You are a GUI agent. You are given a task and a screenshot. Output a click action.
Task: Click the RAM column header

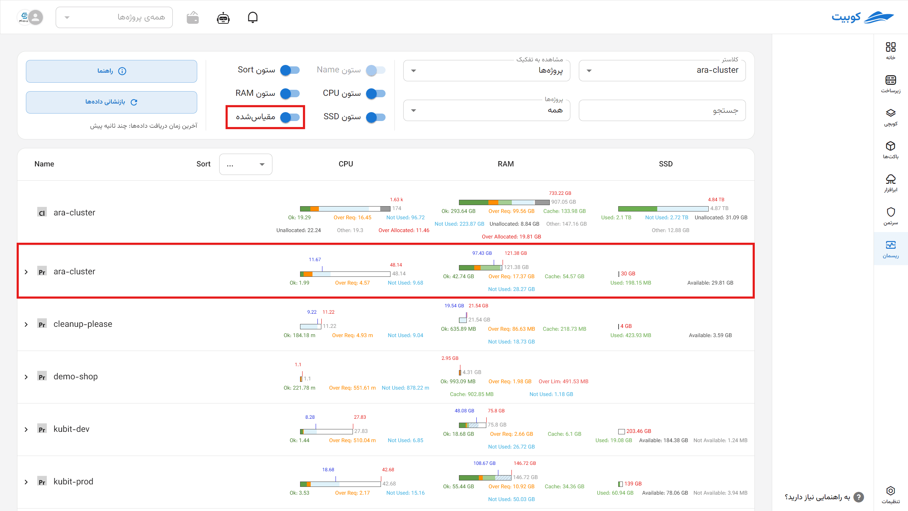coord(506,164)
